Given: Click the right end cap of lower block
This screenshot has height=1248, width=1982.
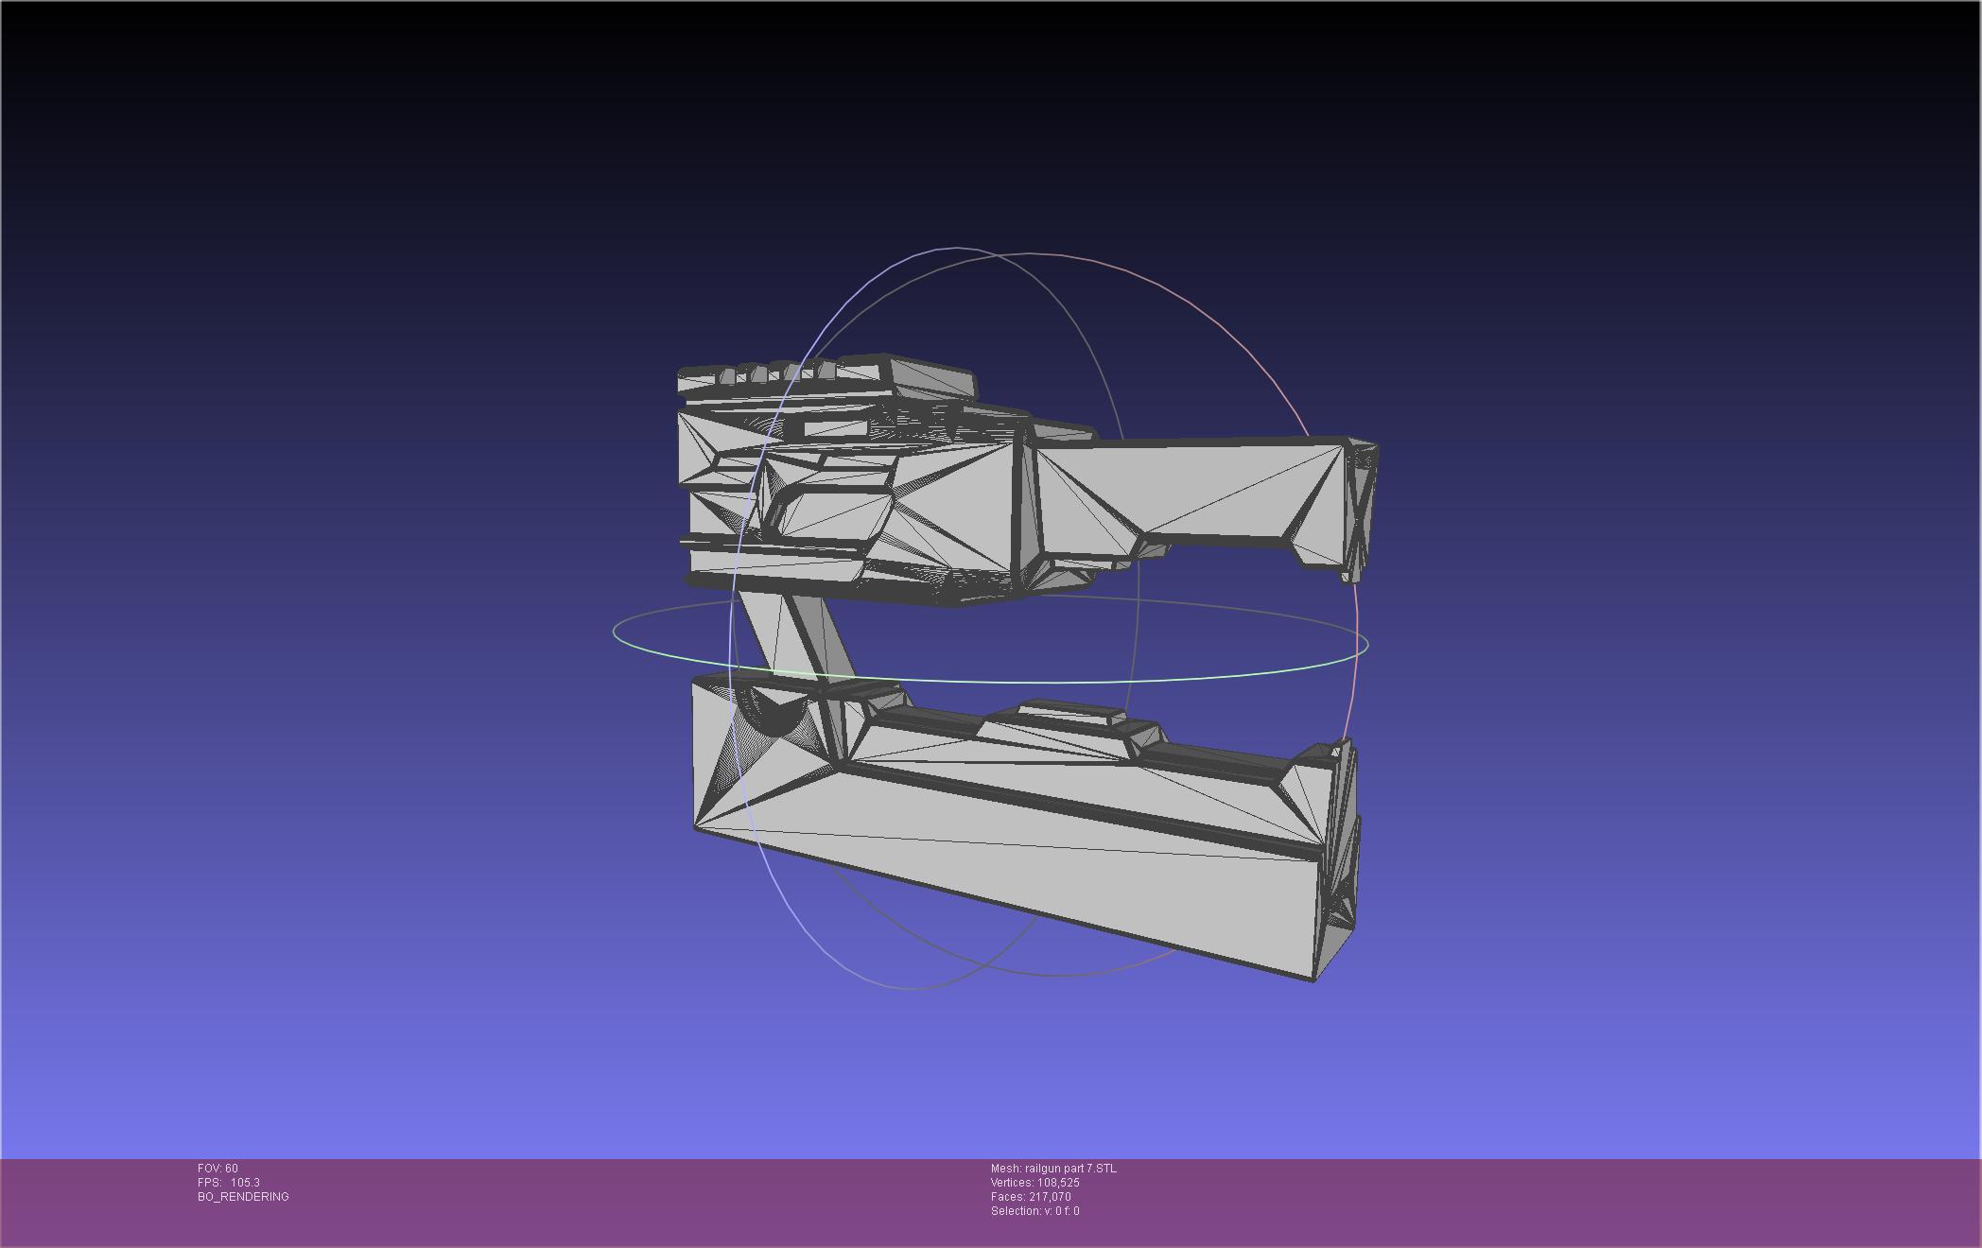Looking at the screenshot, I should (x=1338, y=860).
